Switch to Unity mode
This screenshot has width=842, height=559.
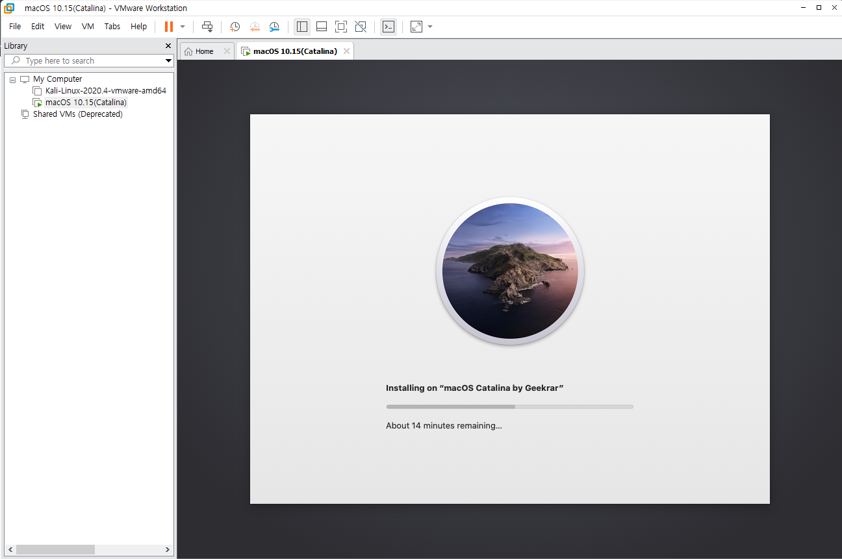[x=361, y=27]
